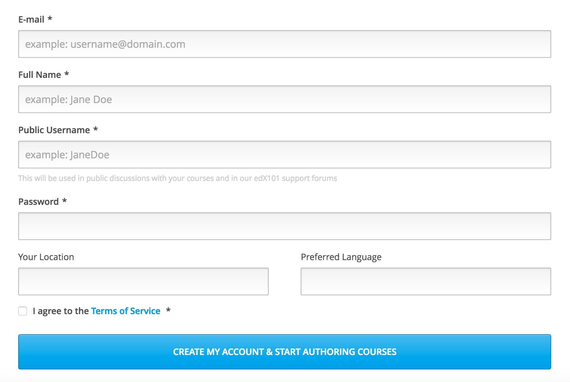570x382 pixels.
Task: Select the Public Username input field
Action: [x=285, y=155]
